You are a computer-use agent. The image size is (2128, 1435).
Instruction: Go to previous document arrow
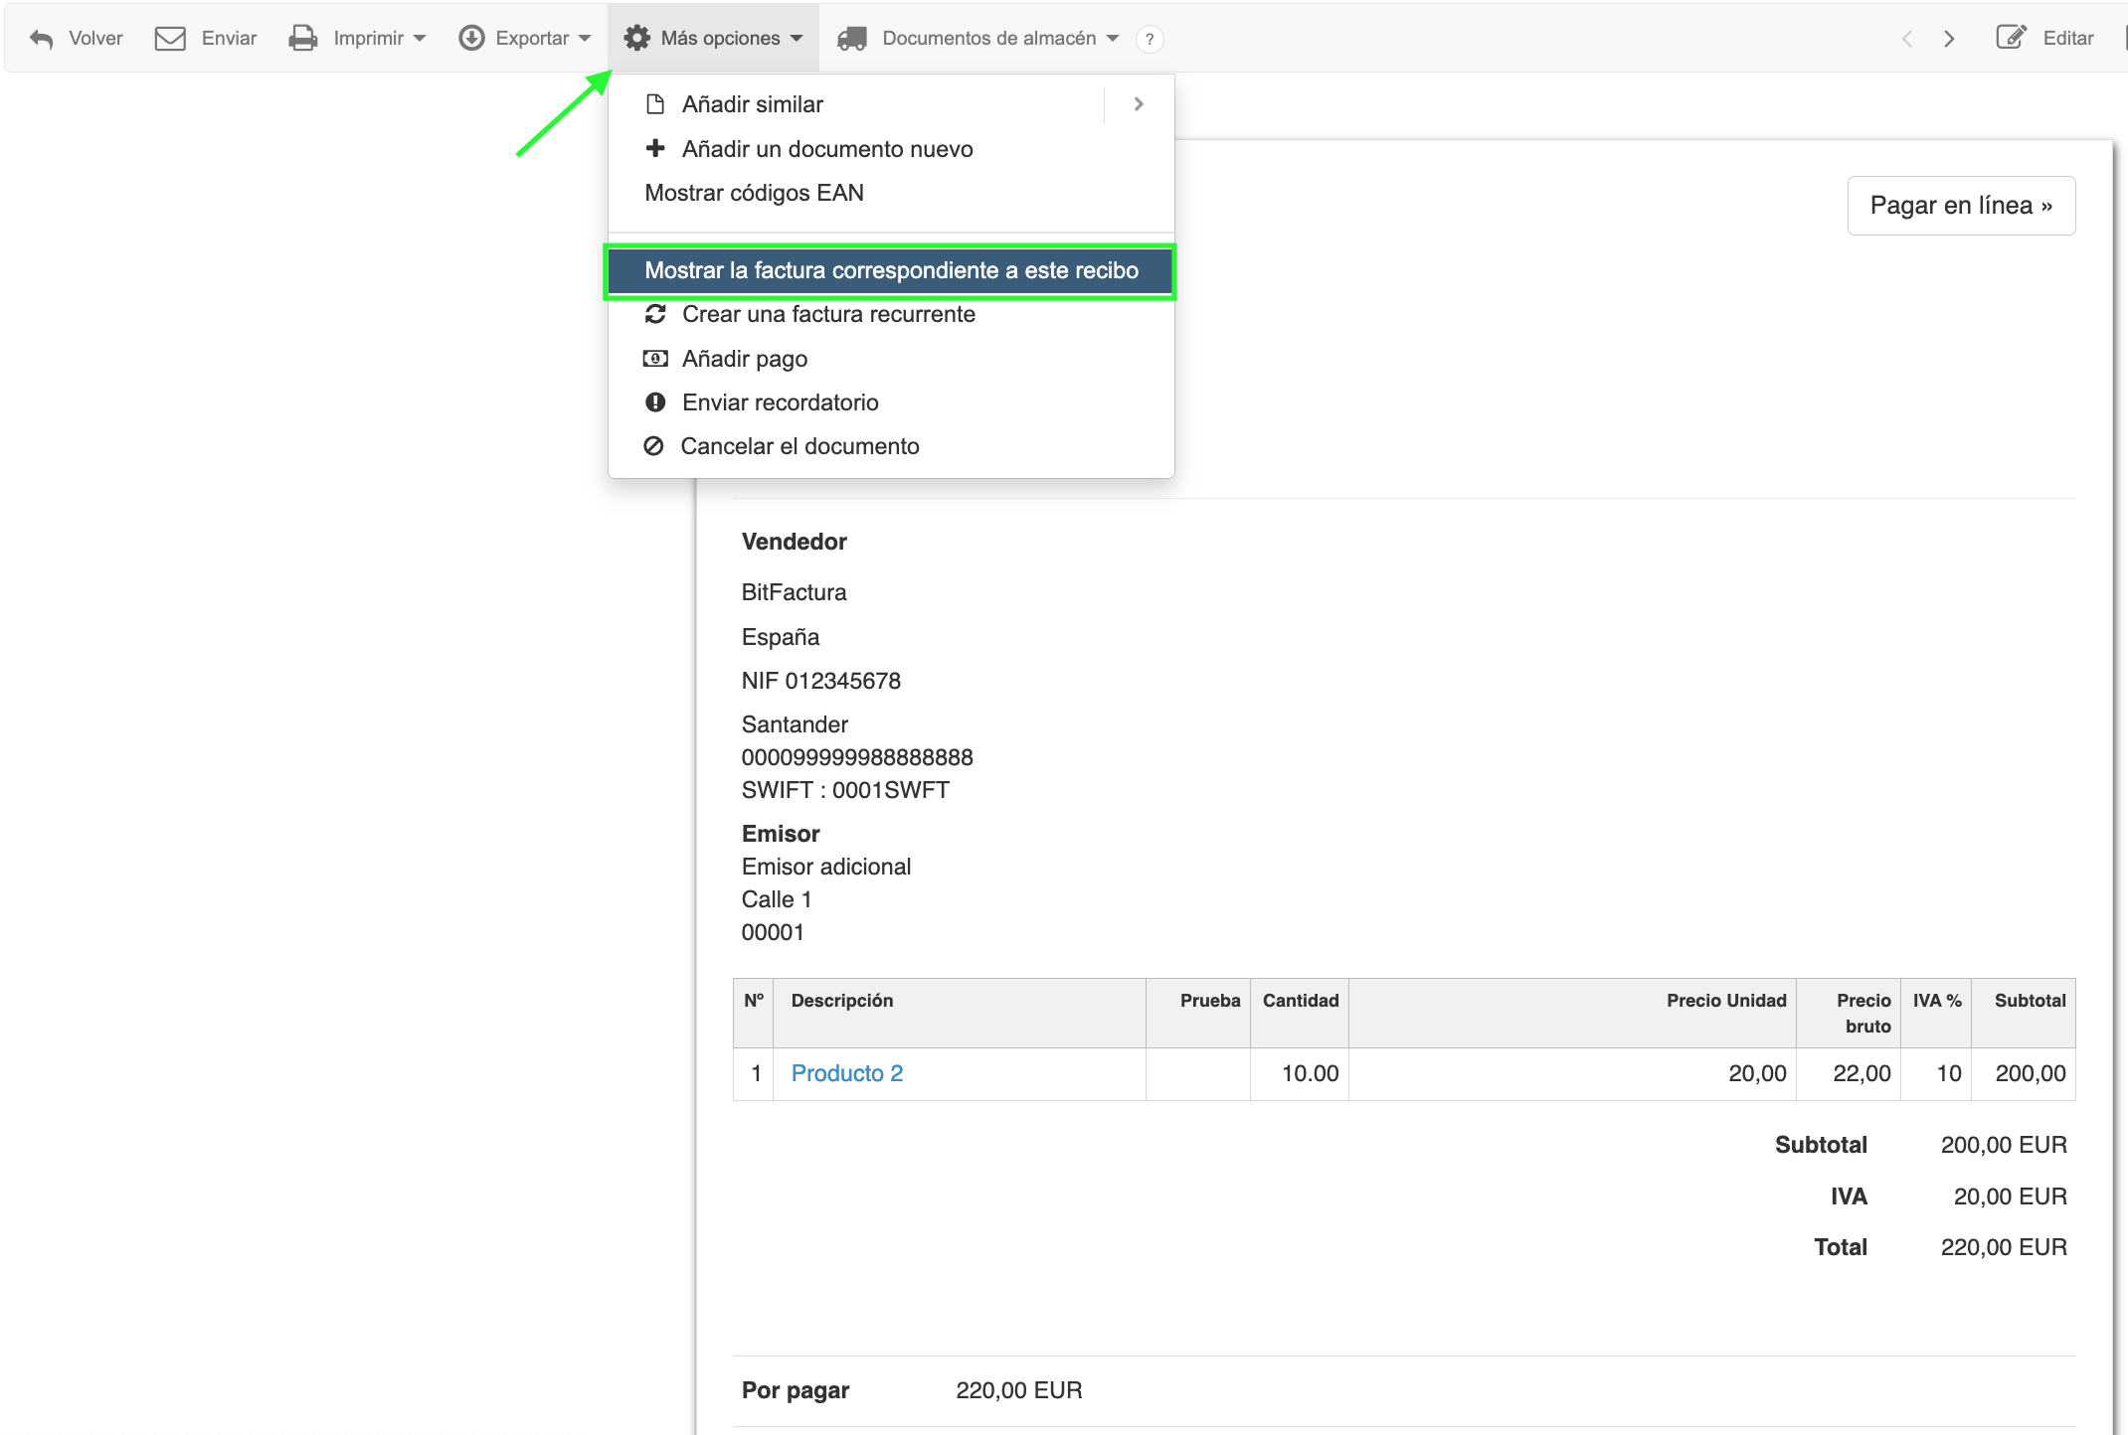(x=1906, y=39)
